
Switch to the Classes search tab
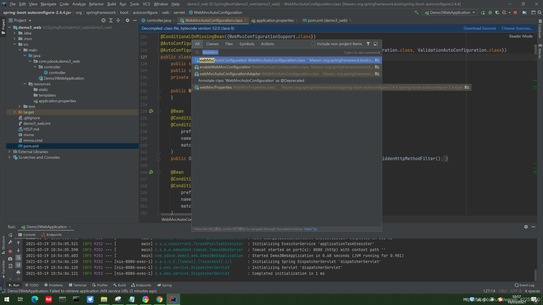pyautogui.click(x=212, y=44)
